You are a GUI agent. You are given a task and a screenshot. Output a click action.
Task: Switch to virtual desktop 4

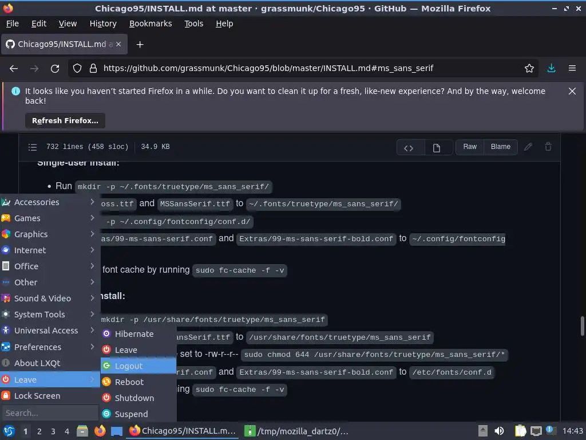click(67, 431)
